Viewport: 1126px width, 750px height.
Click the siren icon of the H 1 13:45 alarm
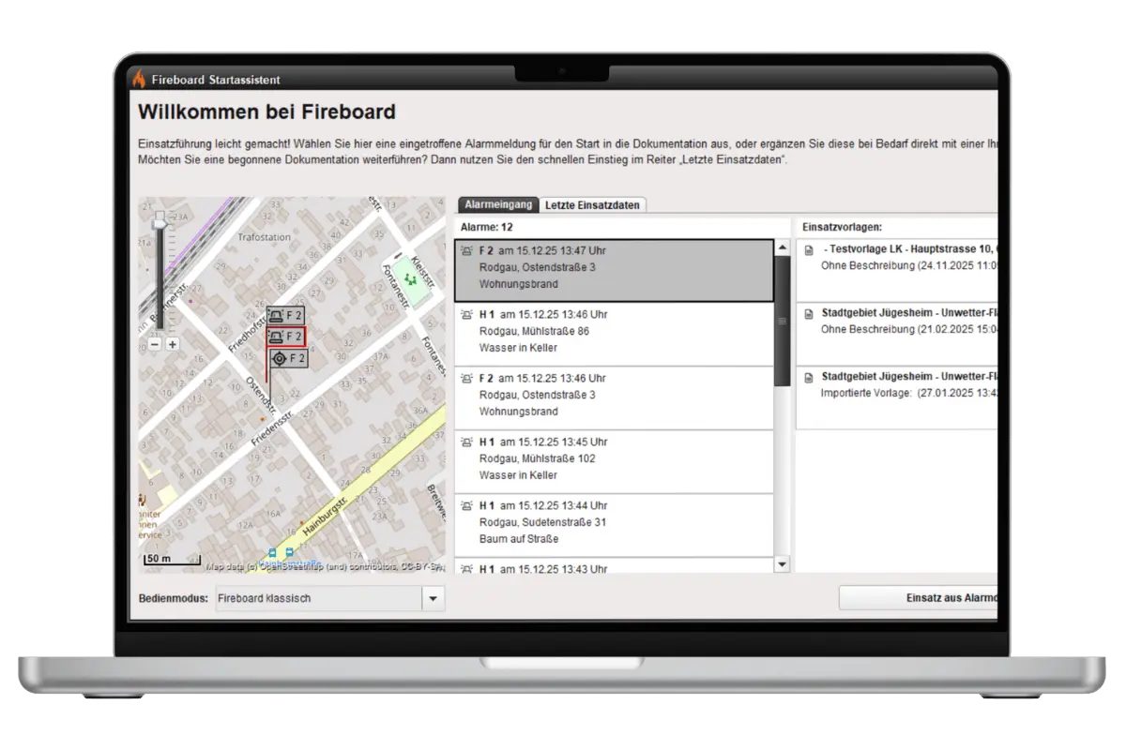(466, 442)
